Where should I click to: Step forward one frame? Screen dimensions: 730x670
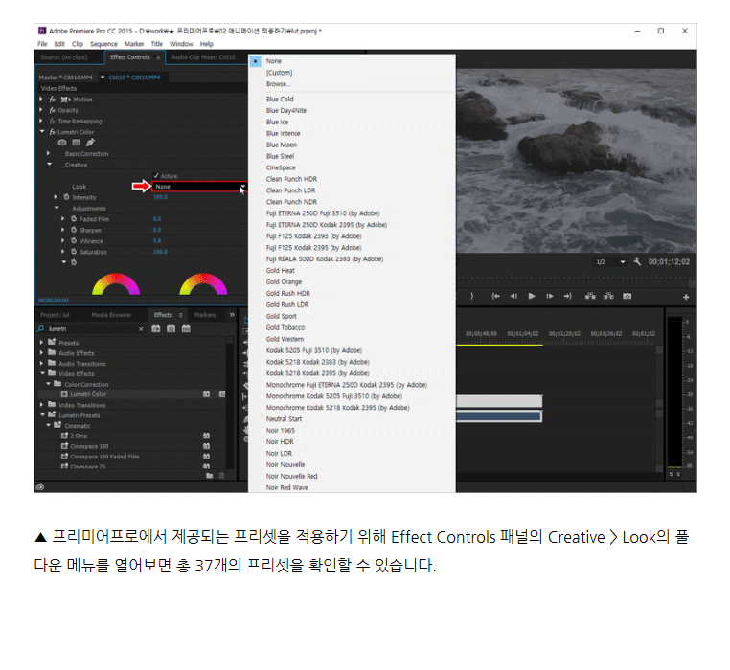[x=550, y=296]
